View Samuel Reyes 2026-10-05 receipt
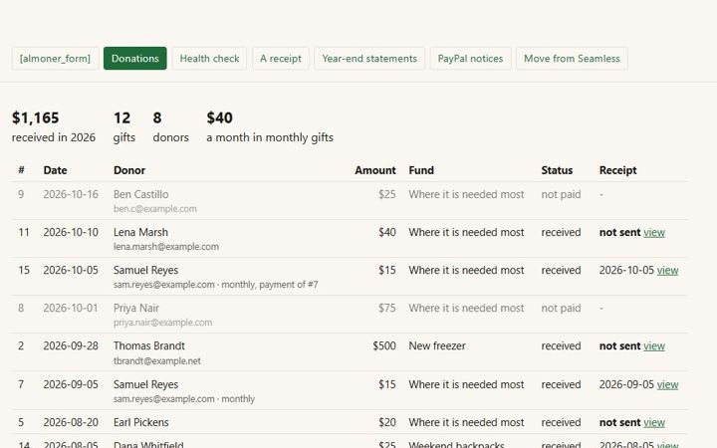717x448 pixels. coord(667,270)
